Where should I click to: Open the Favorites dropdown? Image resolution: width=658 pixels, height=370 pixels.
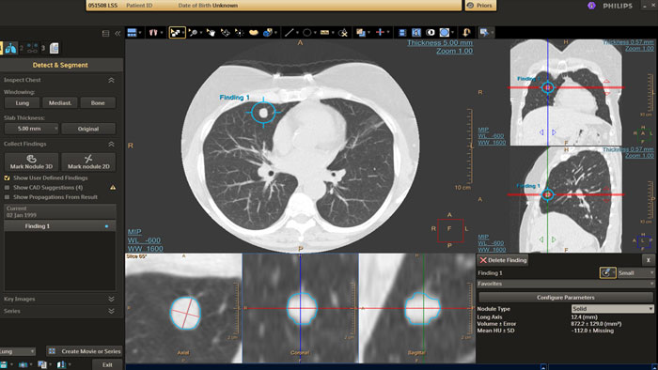pyautogui.click(x=565, y=284)
